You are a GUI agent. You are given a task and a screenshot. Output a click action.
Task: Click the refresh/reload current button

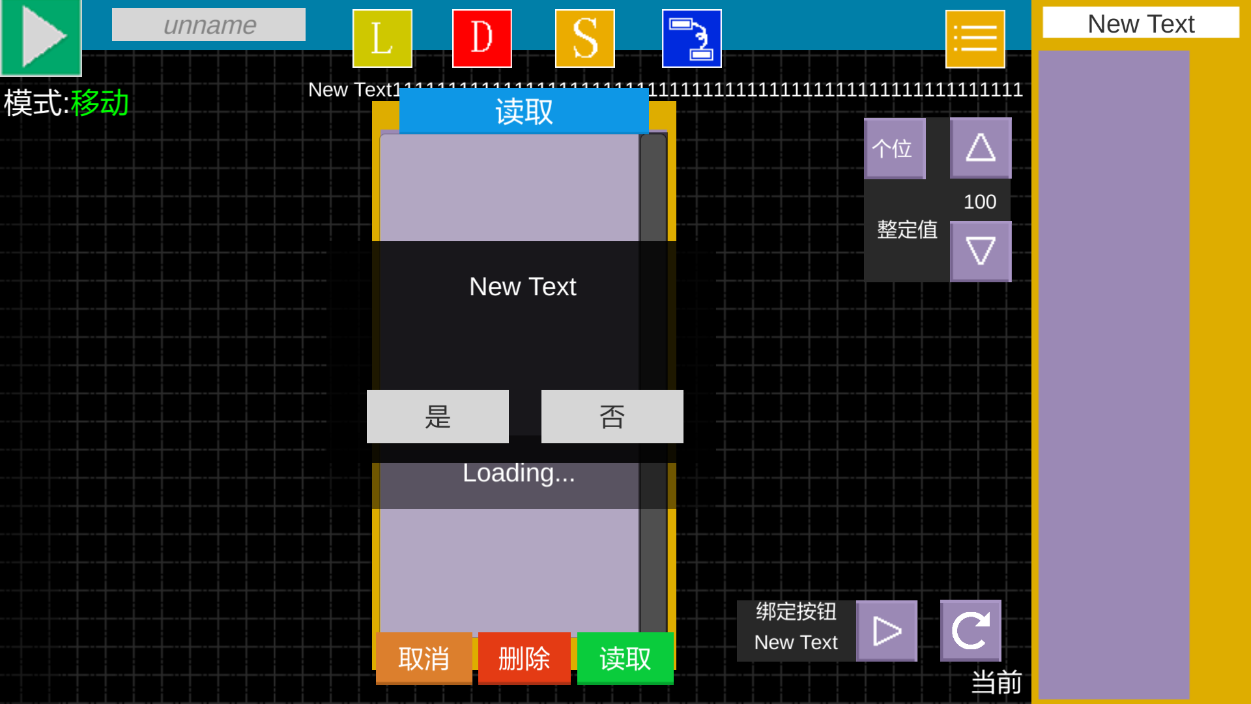pos(971,630)
